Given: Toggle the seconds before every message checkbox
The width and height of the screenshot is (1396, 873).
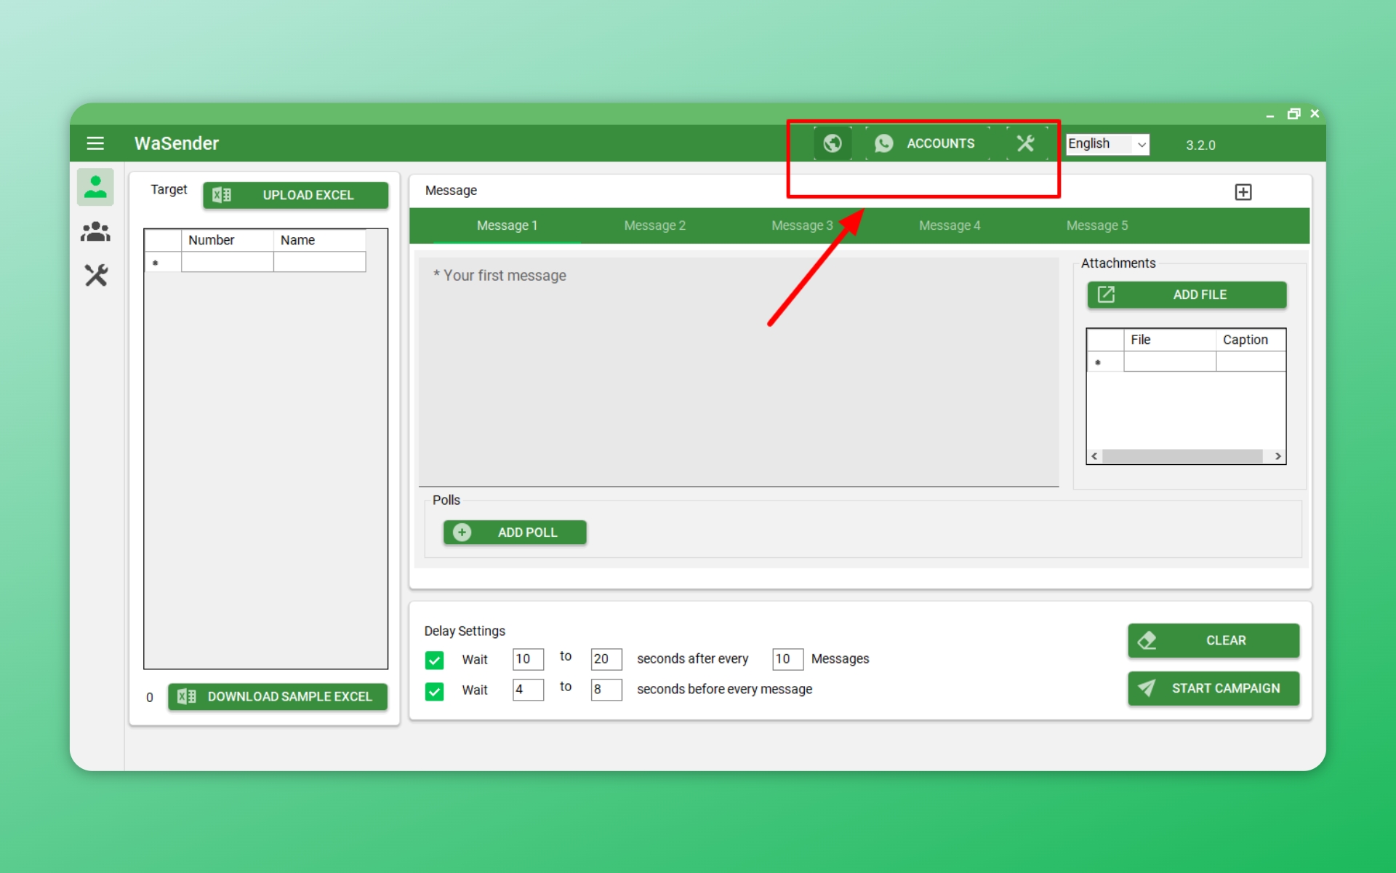Looking at the screenshot, I should click(x=434, y=690).
